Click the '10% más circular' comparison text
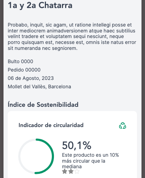 [90, 158]
